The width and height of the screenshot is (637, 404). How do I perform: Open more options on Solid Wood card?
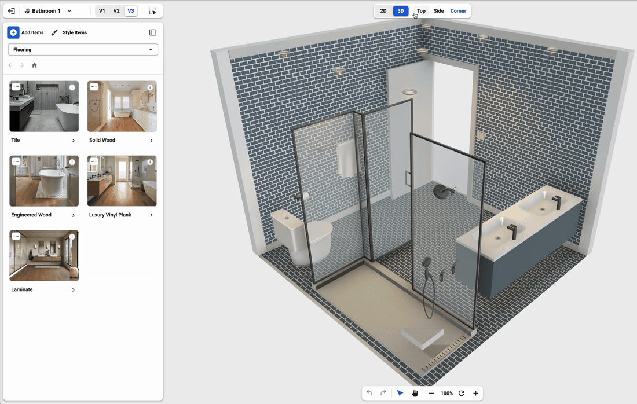94,87
